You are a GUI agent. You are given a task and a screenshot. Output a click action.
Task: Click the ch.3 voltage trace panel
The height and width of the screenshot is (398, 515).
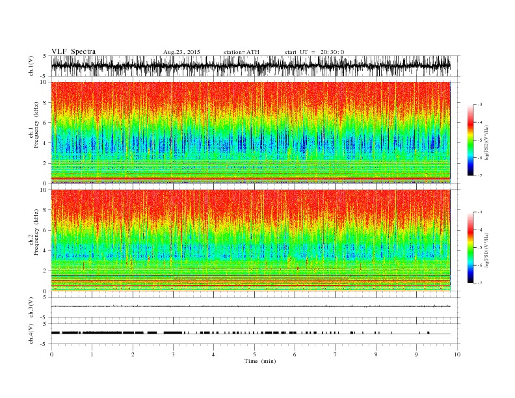coord(255,308)
